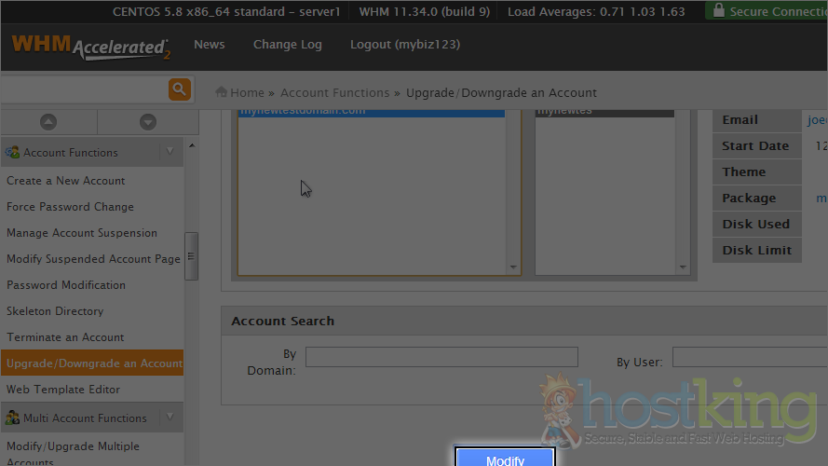Collapse the Account Functions section arrow
The width and height of the screenshot is (828, 466).
(170, 152)
